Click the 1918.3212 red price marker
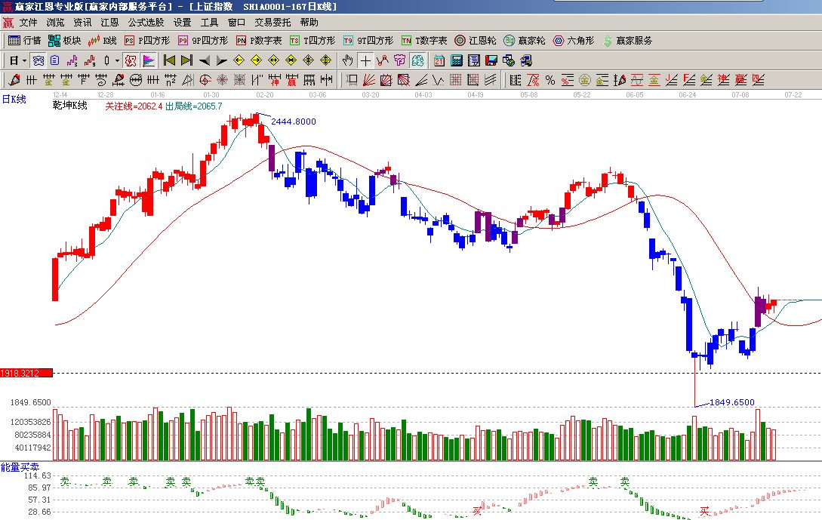The width and height of the screenshot is (822, 520). click(26, 373)
